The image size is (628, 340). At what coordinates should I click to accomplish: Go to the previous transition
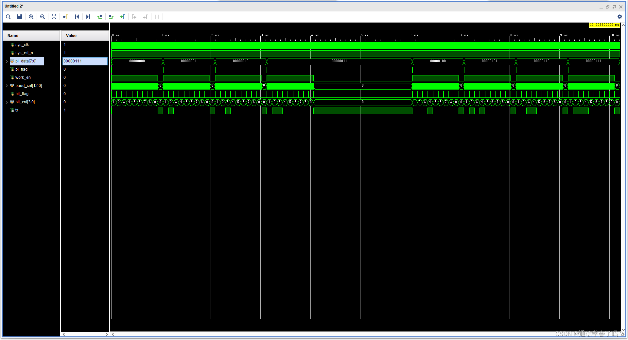click(x=100, y=17)
